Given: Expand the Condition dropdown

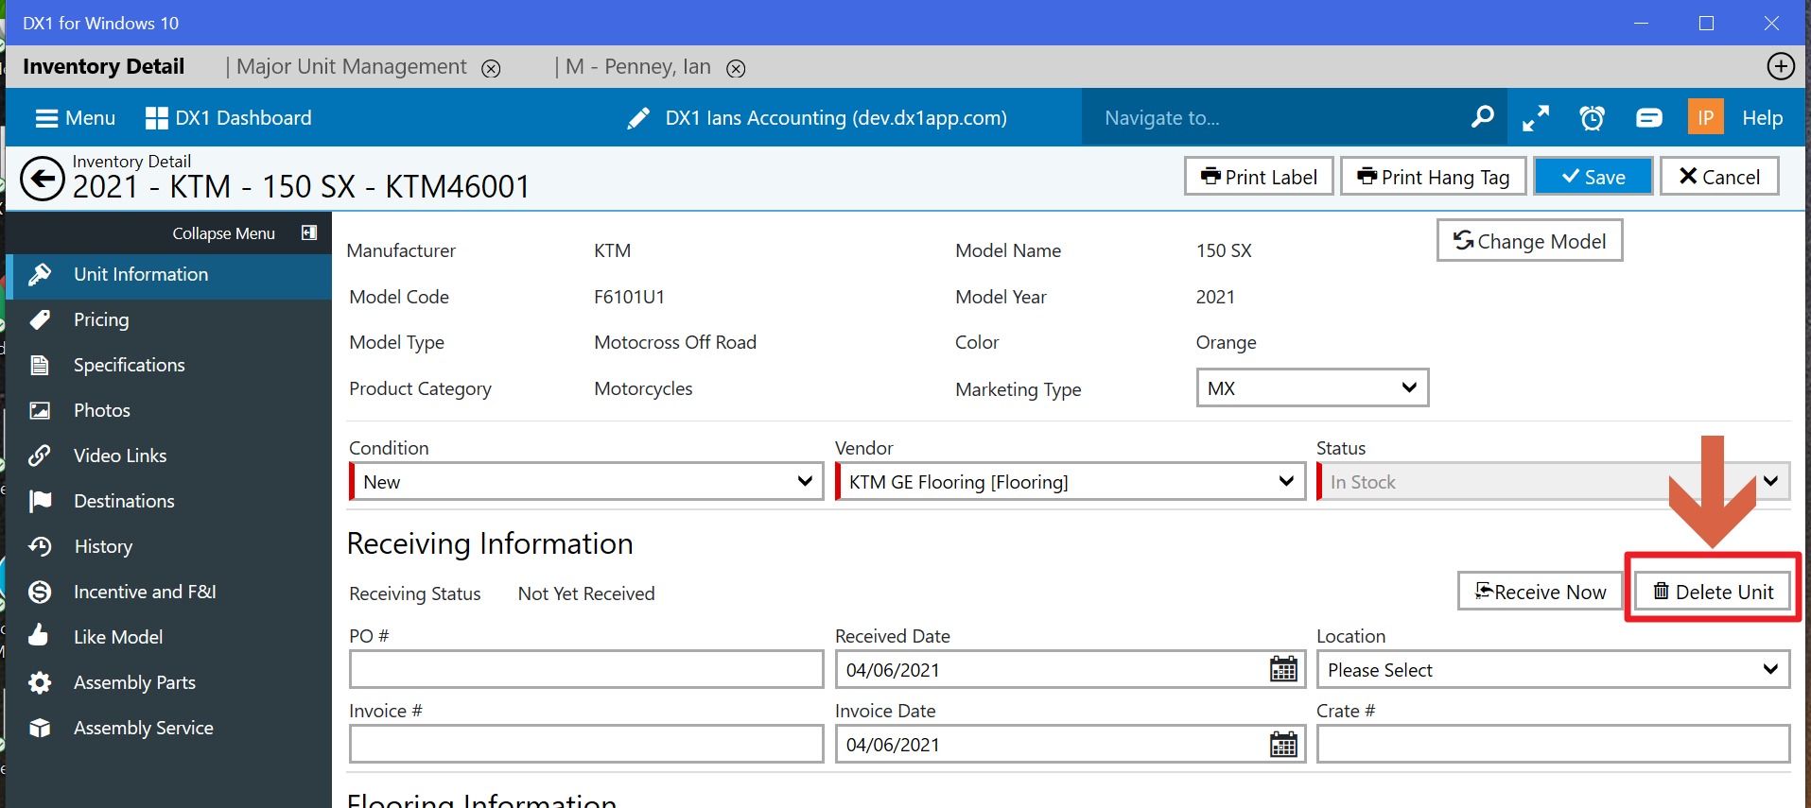Looking at the screenshot, I should (x=586, y=481).
